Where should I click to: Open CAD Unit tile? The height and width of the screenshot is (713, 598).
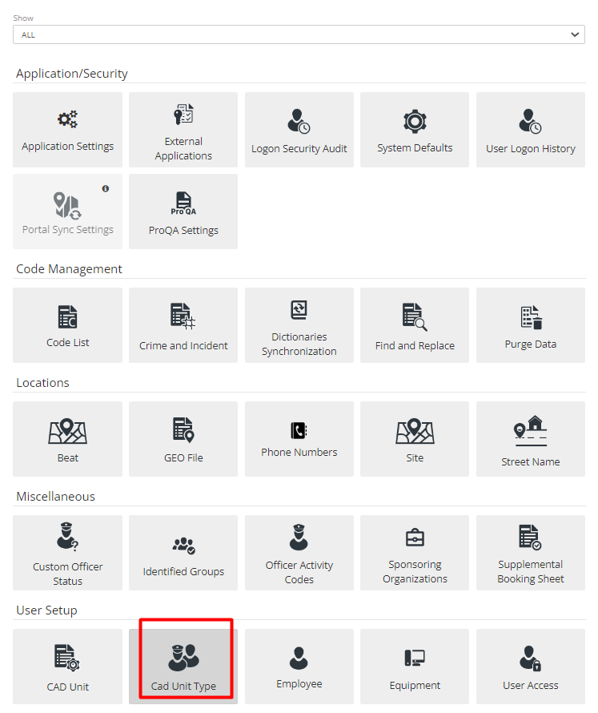[x=68, y=667]
